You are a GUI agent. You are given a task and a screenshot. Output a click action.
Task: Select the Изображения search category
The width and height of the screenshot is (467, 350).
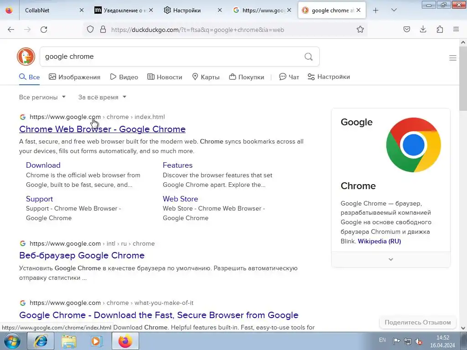click(x=74, y=77)
